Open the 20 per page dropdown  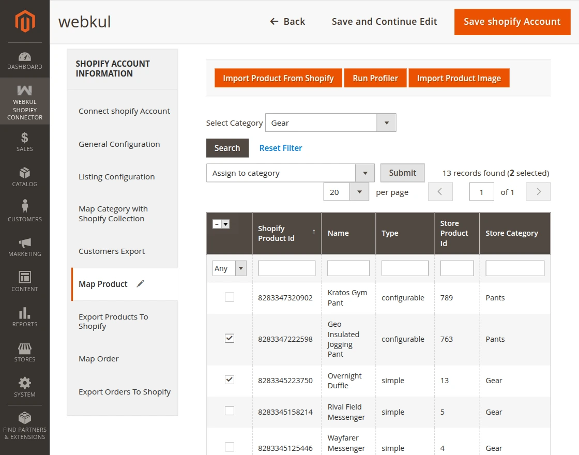pyautogui.click(x=346, y=192)
